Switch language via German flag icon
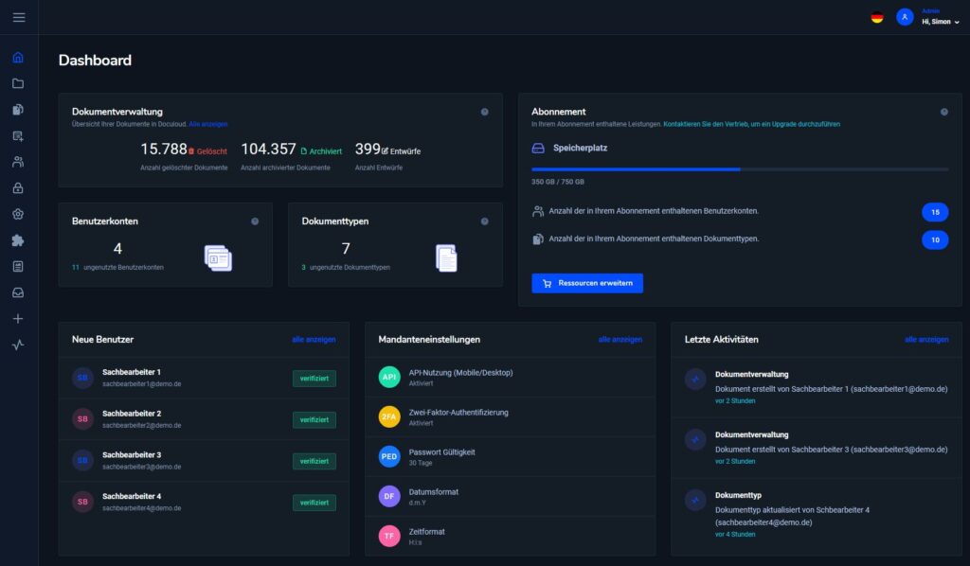The height and width of the screenshot is (566, 970). (877, 17)
